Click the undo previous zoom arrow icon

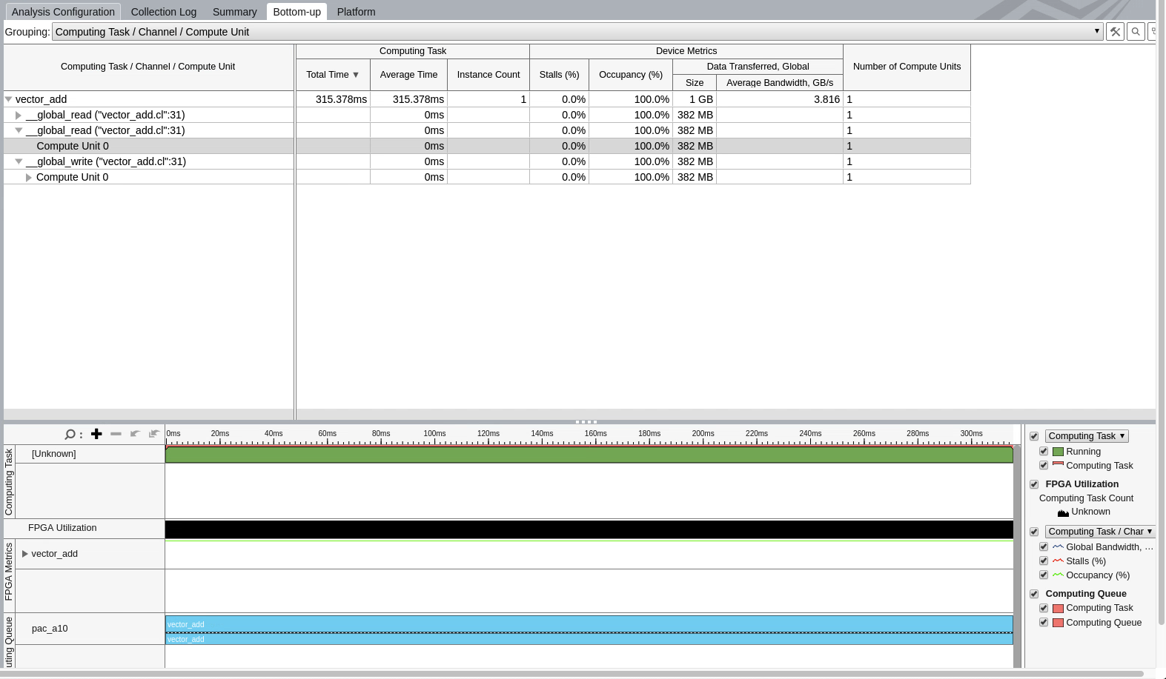(135, 434)
